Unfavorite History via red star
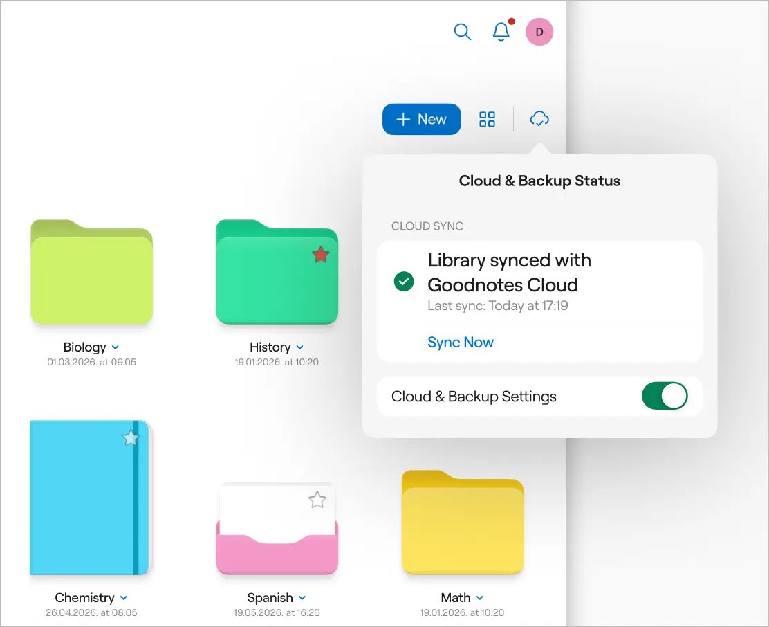 coord(321,255)
